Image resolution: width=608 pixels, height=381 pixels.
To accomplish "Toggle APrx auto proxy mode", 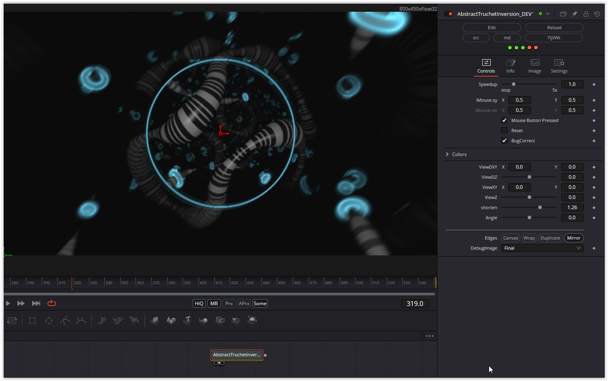I will click(x=244, y=304).
